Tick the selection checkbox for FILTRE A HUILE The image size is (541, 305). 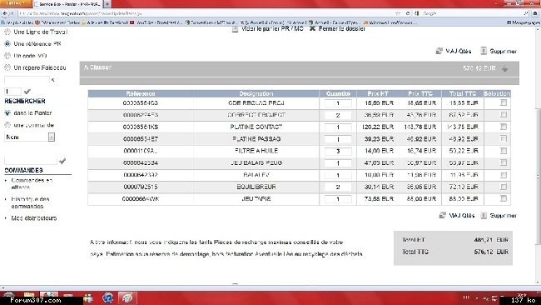504,151
